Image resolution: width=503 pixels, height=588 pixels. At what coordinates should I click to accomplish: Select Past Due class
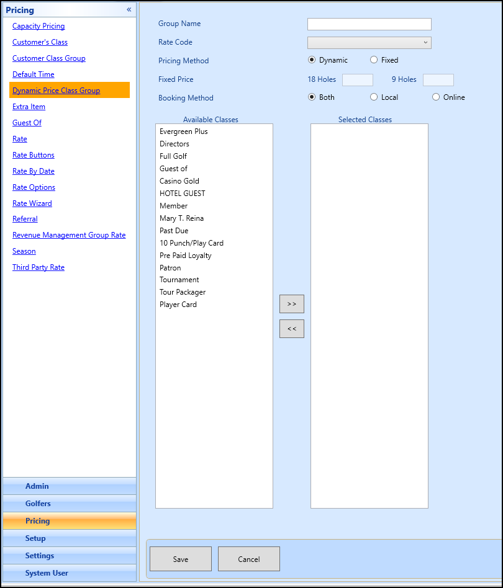pyautogui.click(x=174, y=230)
